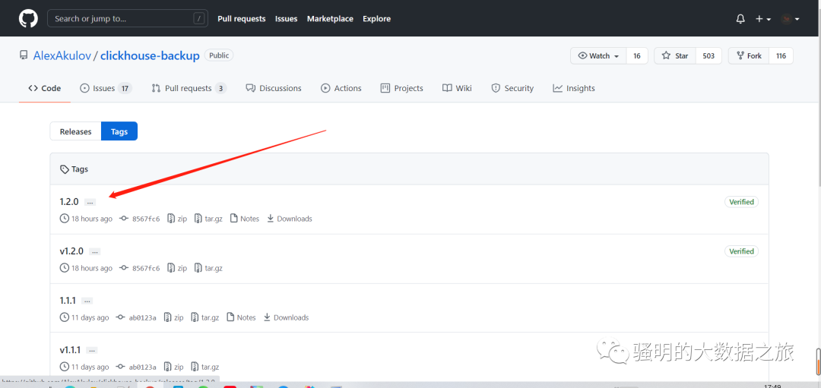The width and height of the screenshot is (821, 388).
Task: Open commit ab0123a of tag v1.1.1
Action: coord(136,367)
